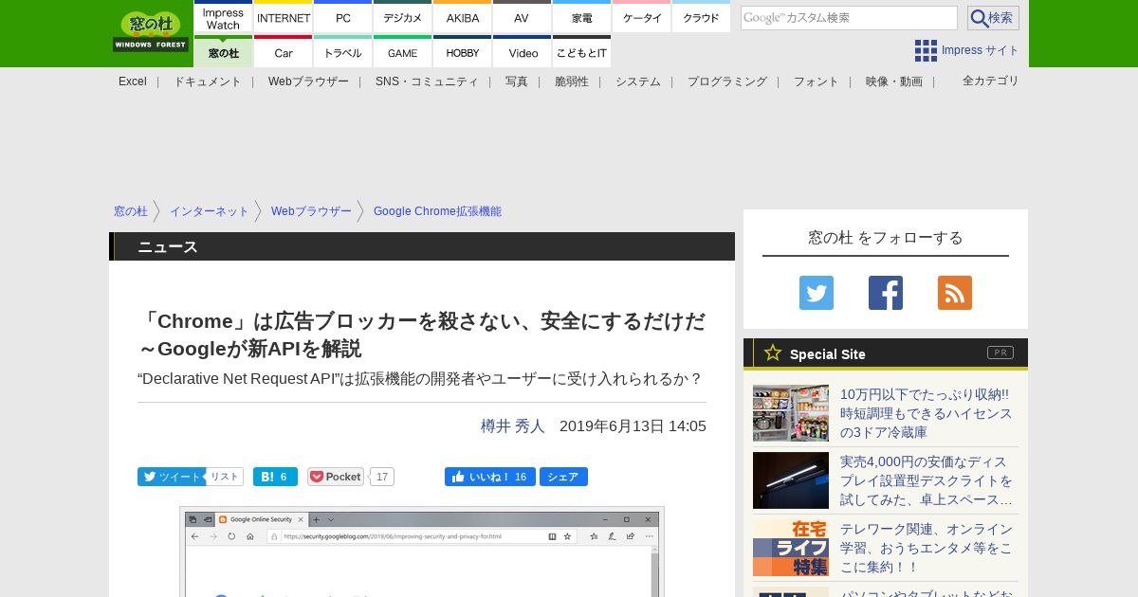
Task: Go to the ドキュメント category
Action: pyautogui.click(x=207, y=81)
